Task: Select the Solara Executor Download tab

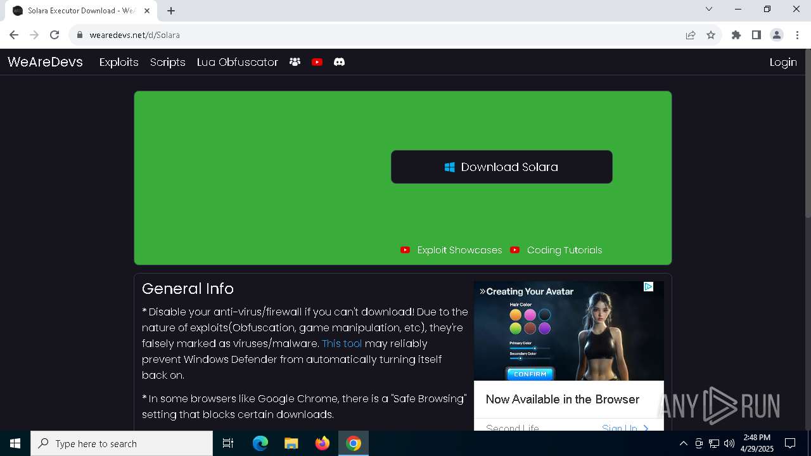Action: pyautogui.click(x=81, y=11)
